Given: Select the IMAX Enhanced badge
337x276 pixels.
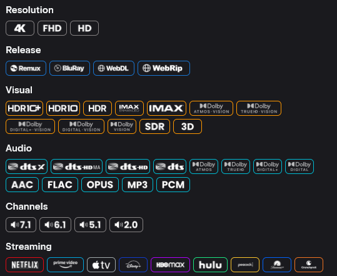Looking at the screenshot, I should coord(129,108).
